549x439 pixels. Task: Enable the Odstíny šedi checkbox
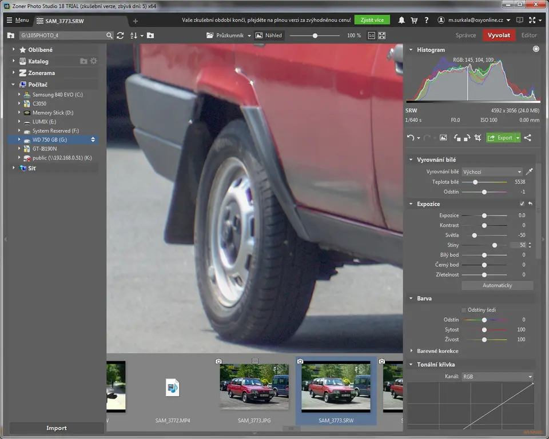pyautogui.click(x=464, y=310)
